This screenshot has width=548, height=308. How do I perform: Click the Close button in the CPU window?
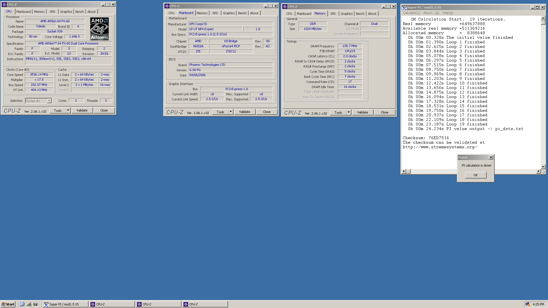[x=104, y=110]
